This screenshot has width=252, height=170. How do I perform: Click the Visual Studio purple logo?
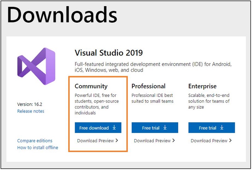click(x=36, y=66)
